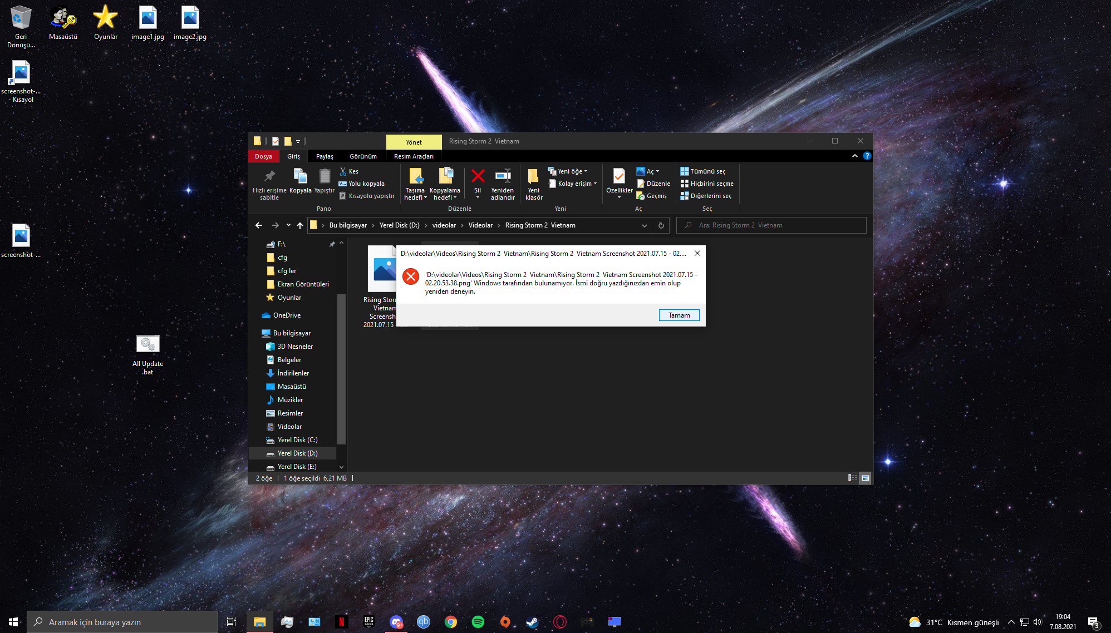
Task: Open the Kolay erişim dropdown
Action: coord(573,184)
